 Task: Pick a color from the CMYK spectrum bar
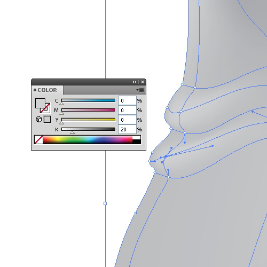[x=88, y=140]
